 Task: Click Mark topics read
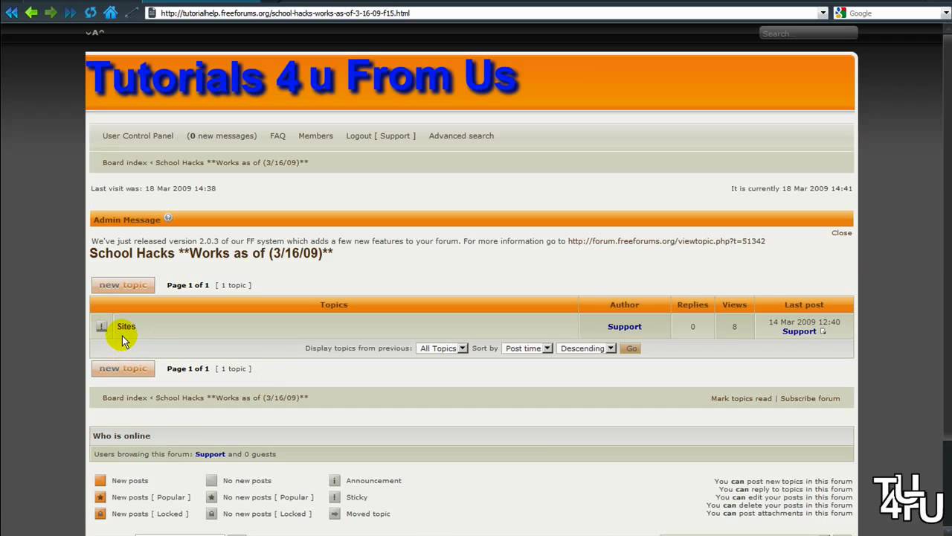(x=742, y=398)
